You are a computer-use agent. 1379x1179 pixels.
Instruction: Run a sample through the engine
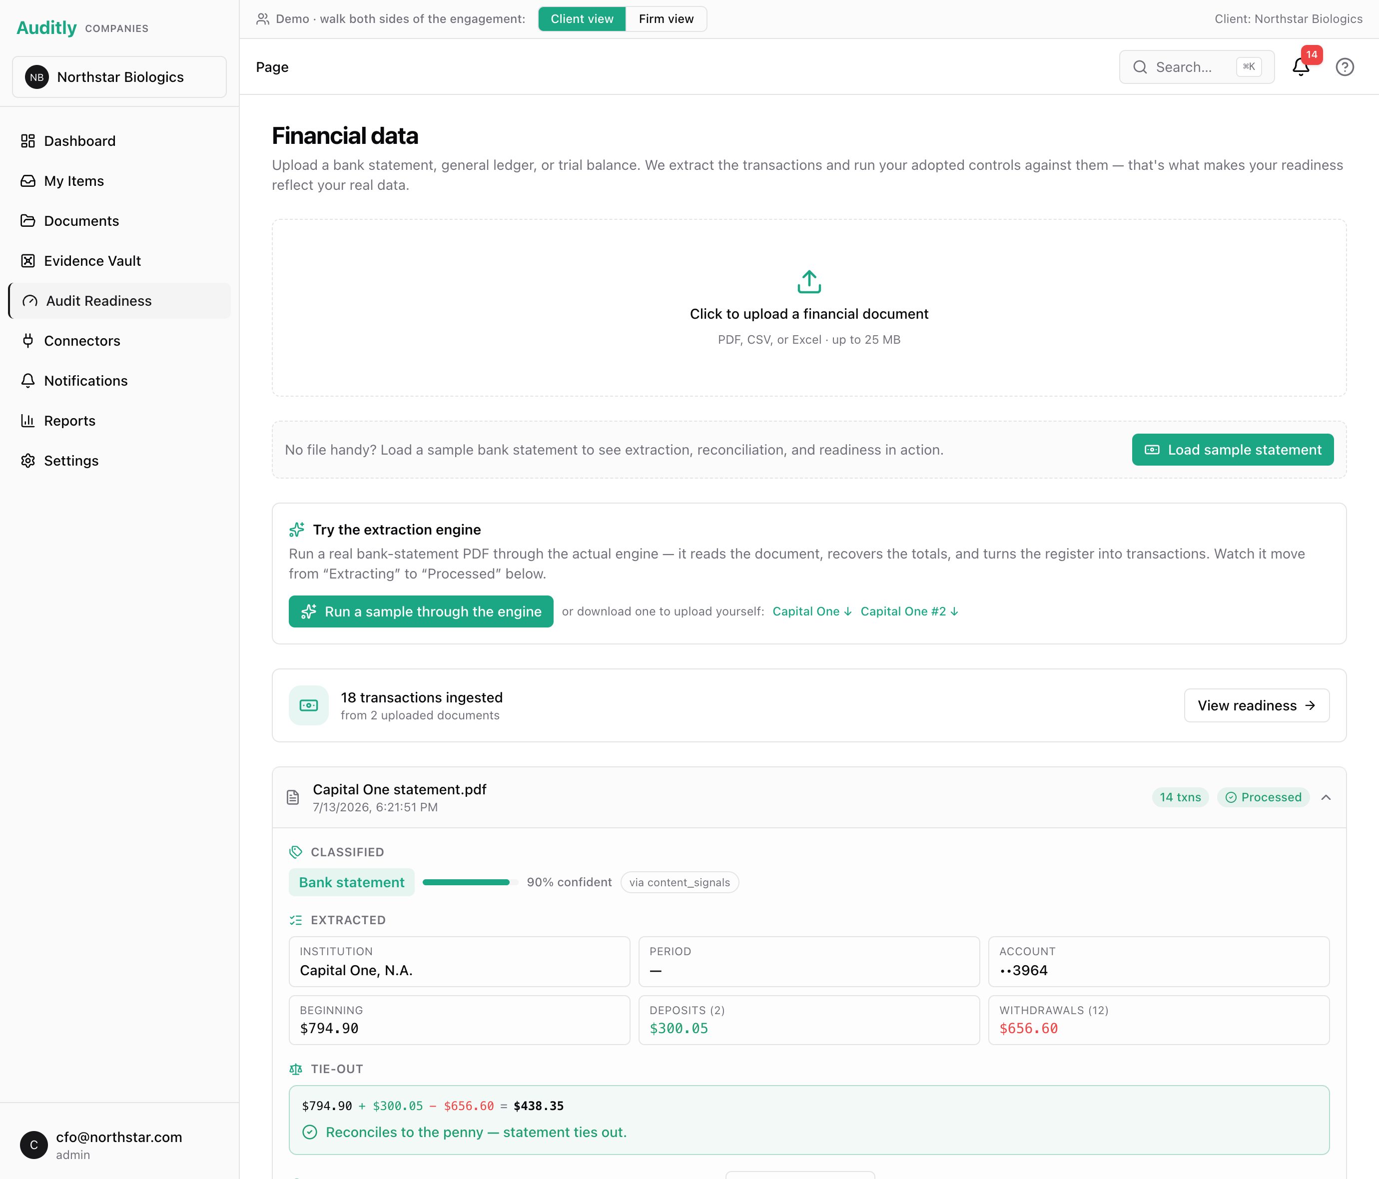click(x=421, y=611)
